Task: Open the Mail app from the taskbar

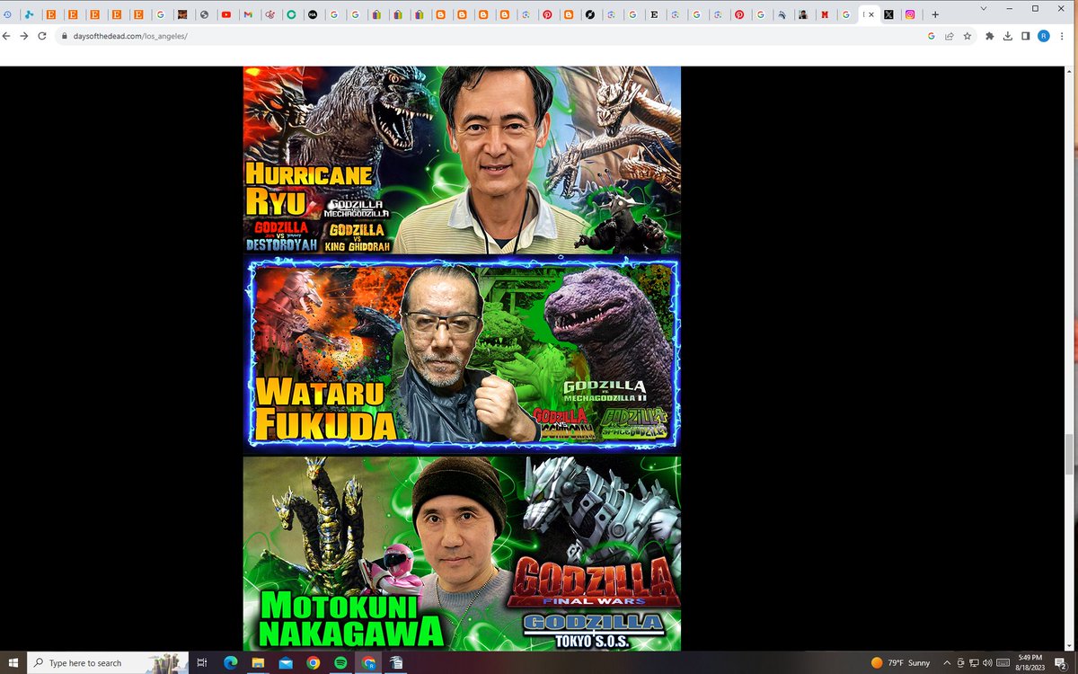Action: pyautogui.click(x=286, y=663)
